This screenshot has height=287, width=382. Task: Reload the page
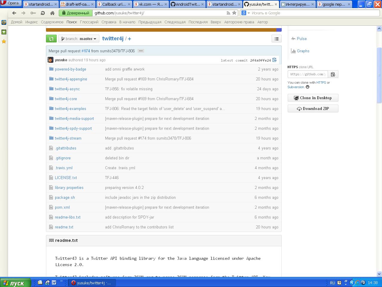(x=43, y=13)
